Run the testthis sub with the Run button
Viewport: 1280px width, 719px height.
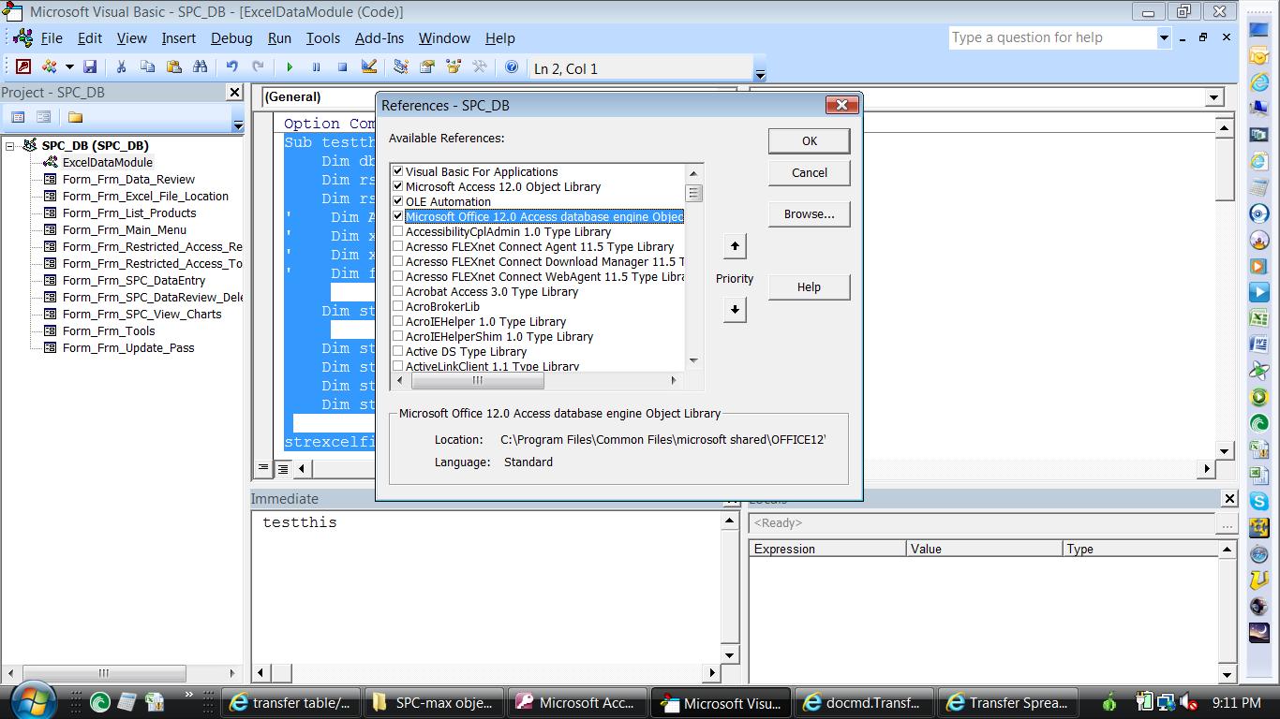coord(290,67)
